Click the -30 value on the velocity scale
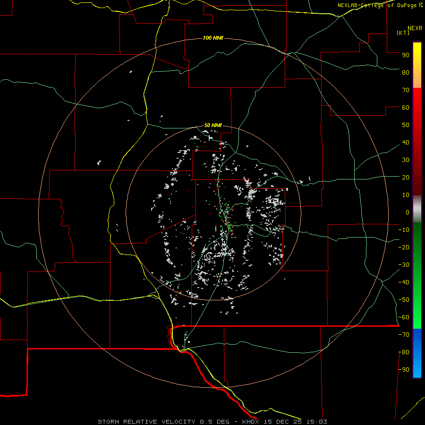This screenshot has height=425, width=425. coord(404,265)
